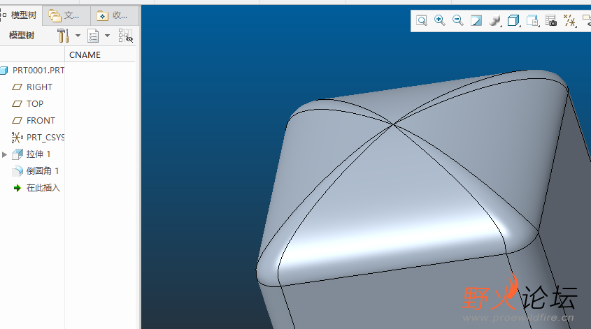Expand the 拉伸 1 feature node
Screen dimensions: 591x329
[4, 154]
